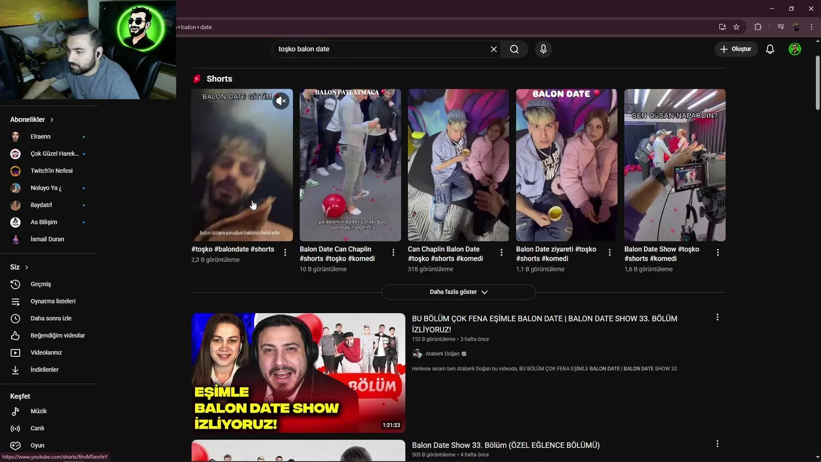Click the Shorts section heading icon
Viewport: 821px width, 462px height.
point(197,79)
